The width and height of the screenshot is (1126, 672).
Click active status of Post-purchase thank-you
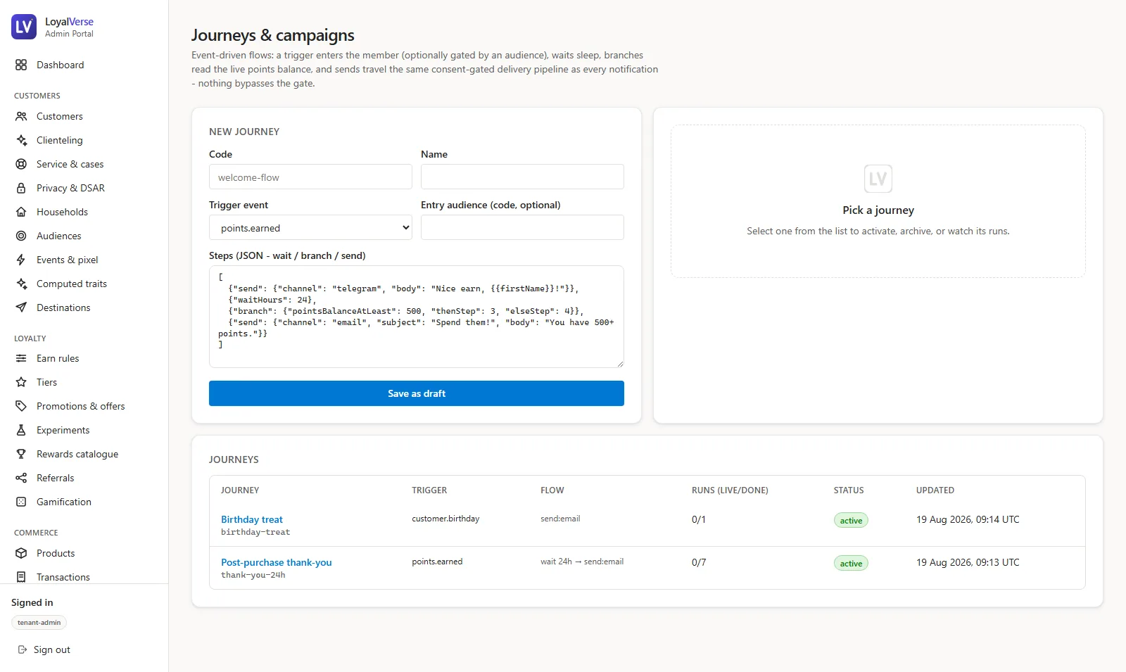[x=851, y=564]
